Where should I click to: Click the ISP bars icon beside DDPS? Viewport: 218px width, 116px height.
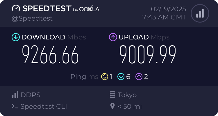pos(15,95)
